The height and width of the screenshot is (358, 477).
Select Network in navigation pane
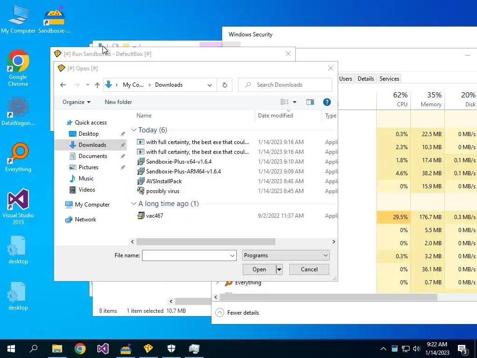pyautogui.click(x=85, y=220)
